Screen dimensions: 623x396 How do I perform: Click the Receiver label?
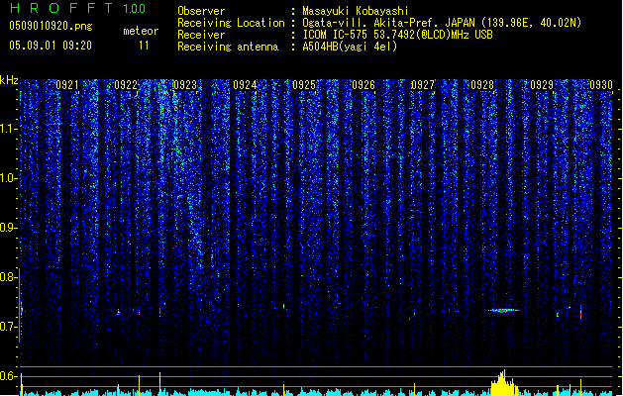coord(201,35)
